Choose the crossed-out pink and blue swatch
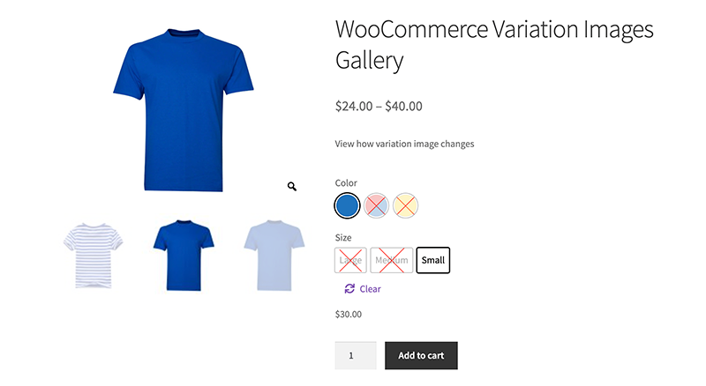 377,205
